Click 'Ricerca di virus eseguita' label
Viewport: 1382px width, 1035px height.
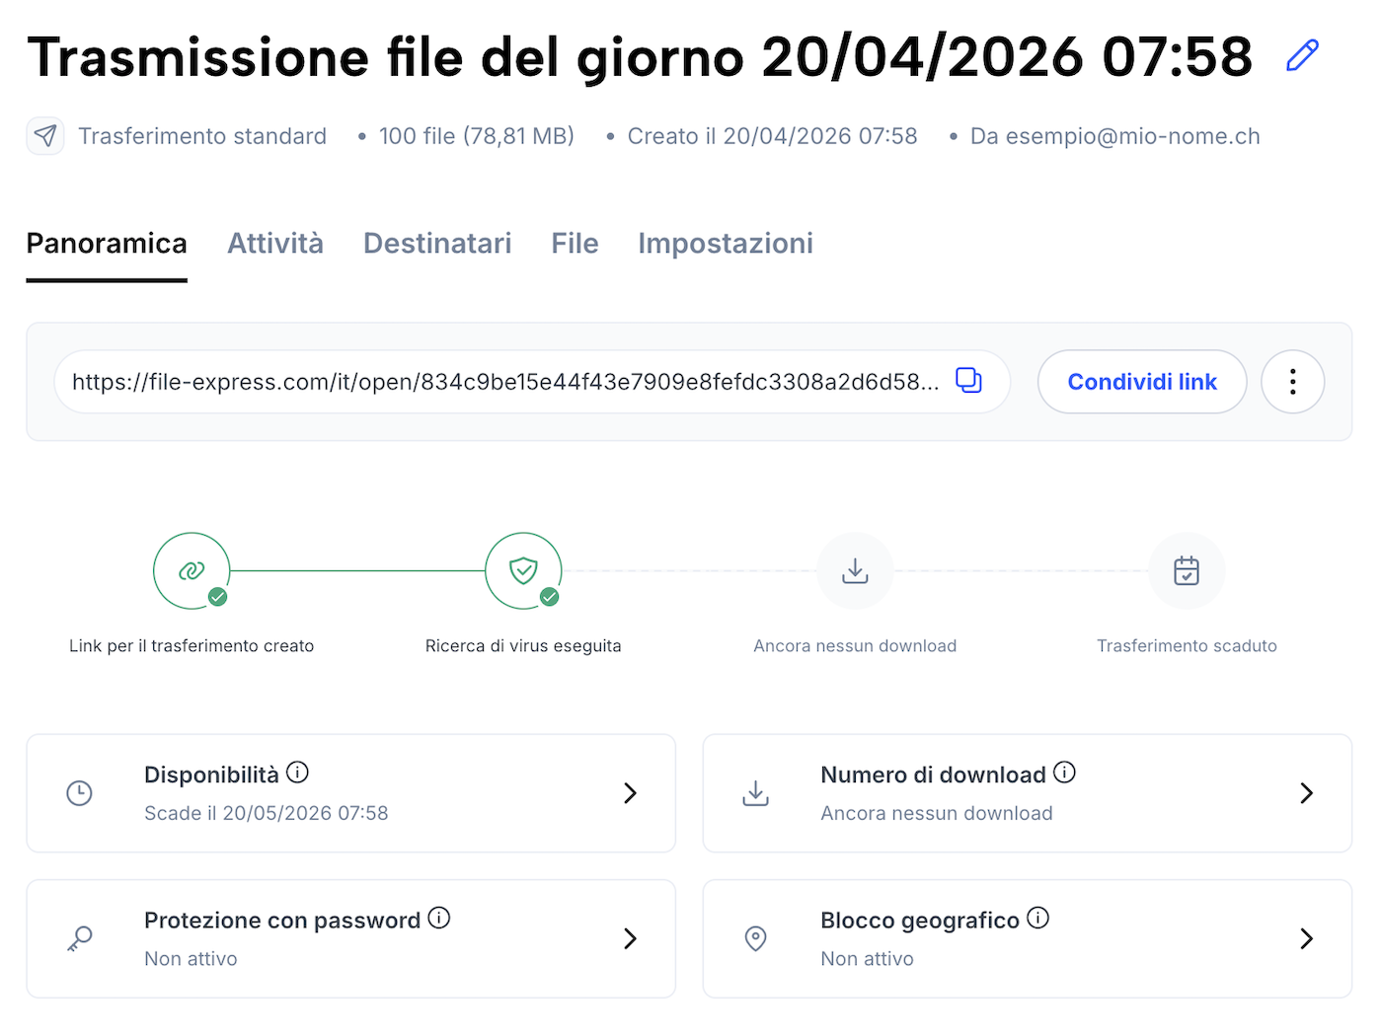point(523,646)
